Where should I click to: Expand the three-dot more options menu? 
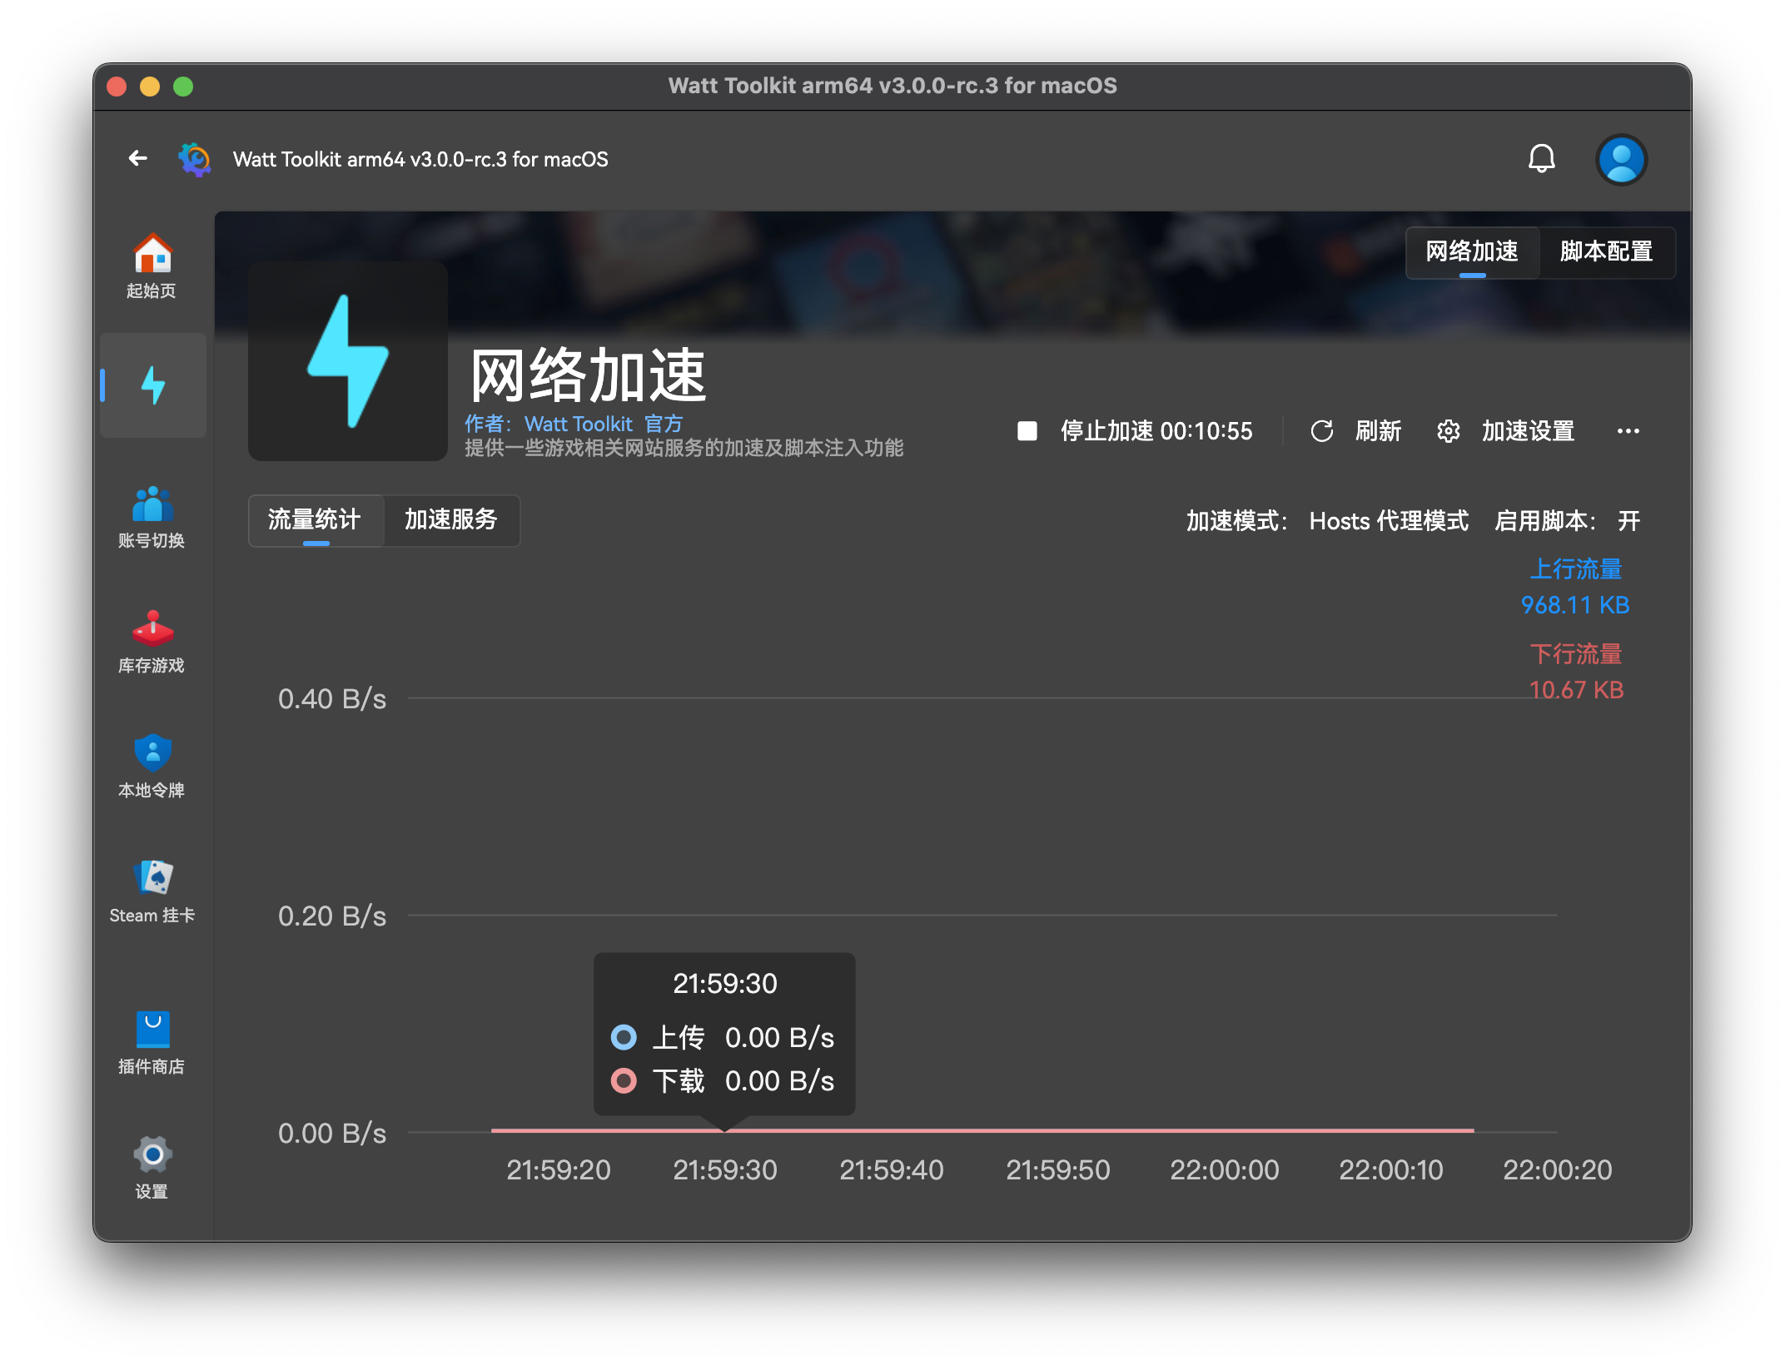click(1628, 431)
